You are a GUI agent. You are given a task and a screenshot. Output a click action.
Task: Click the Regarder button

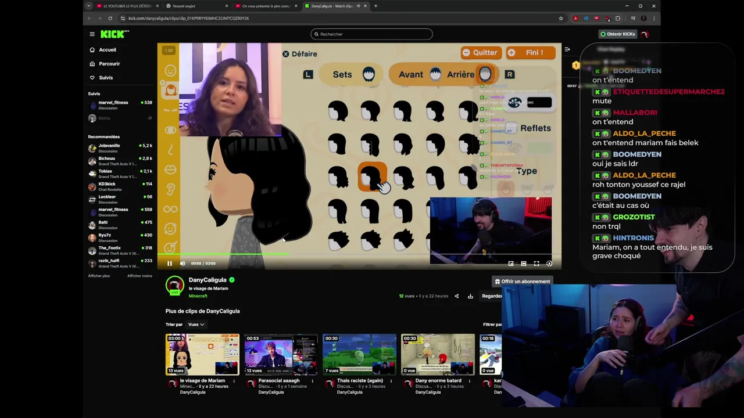pyautogui.click(x=492, y=296)
